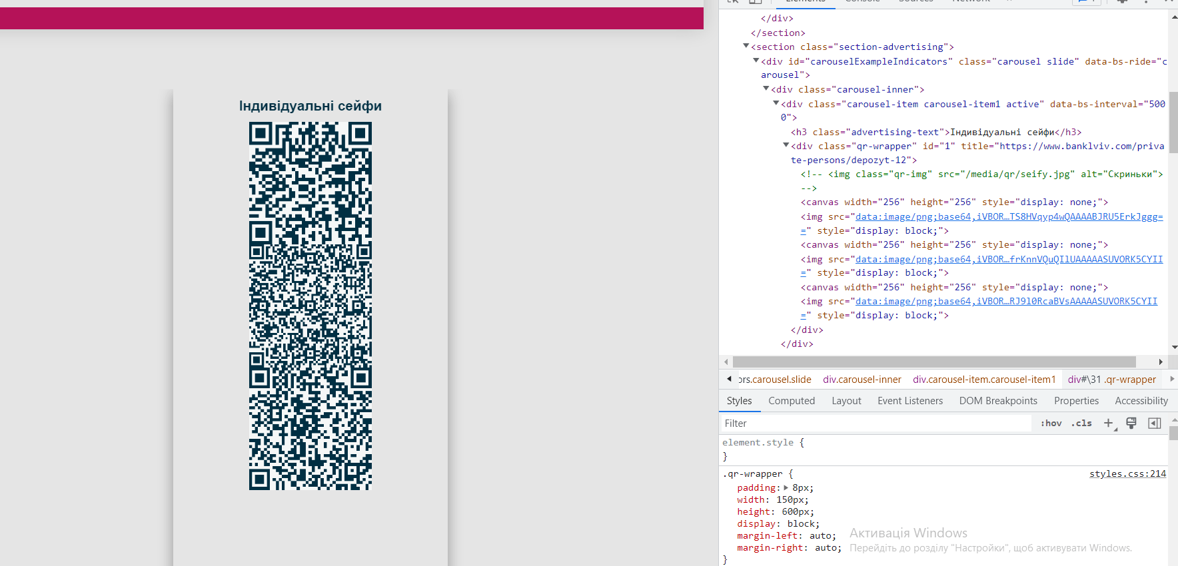Click the middle QR code image

click(x=310, y=306)
